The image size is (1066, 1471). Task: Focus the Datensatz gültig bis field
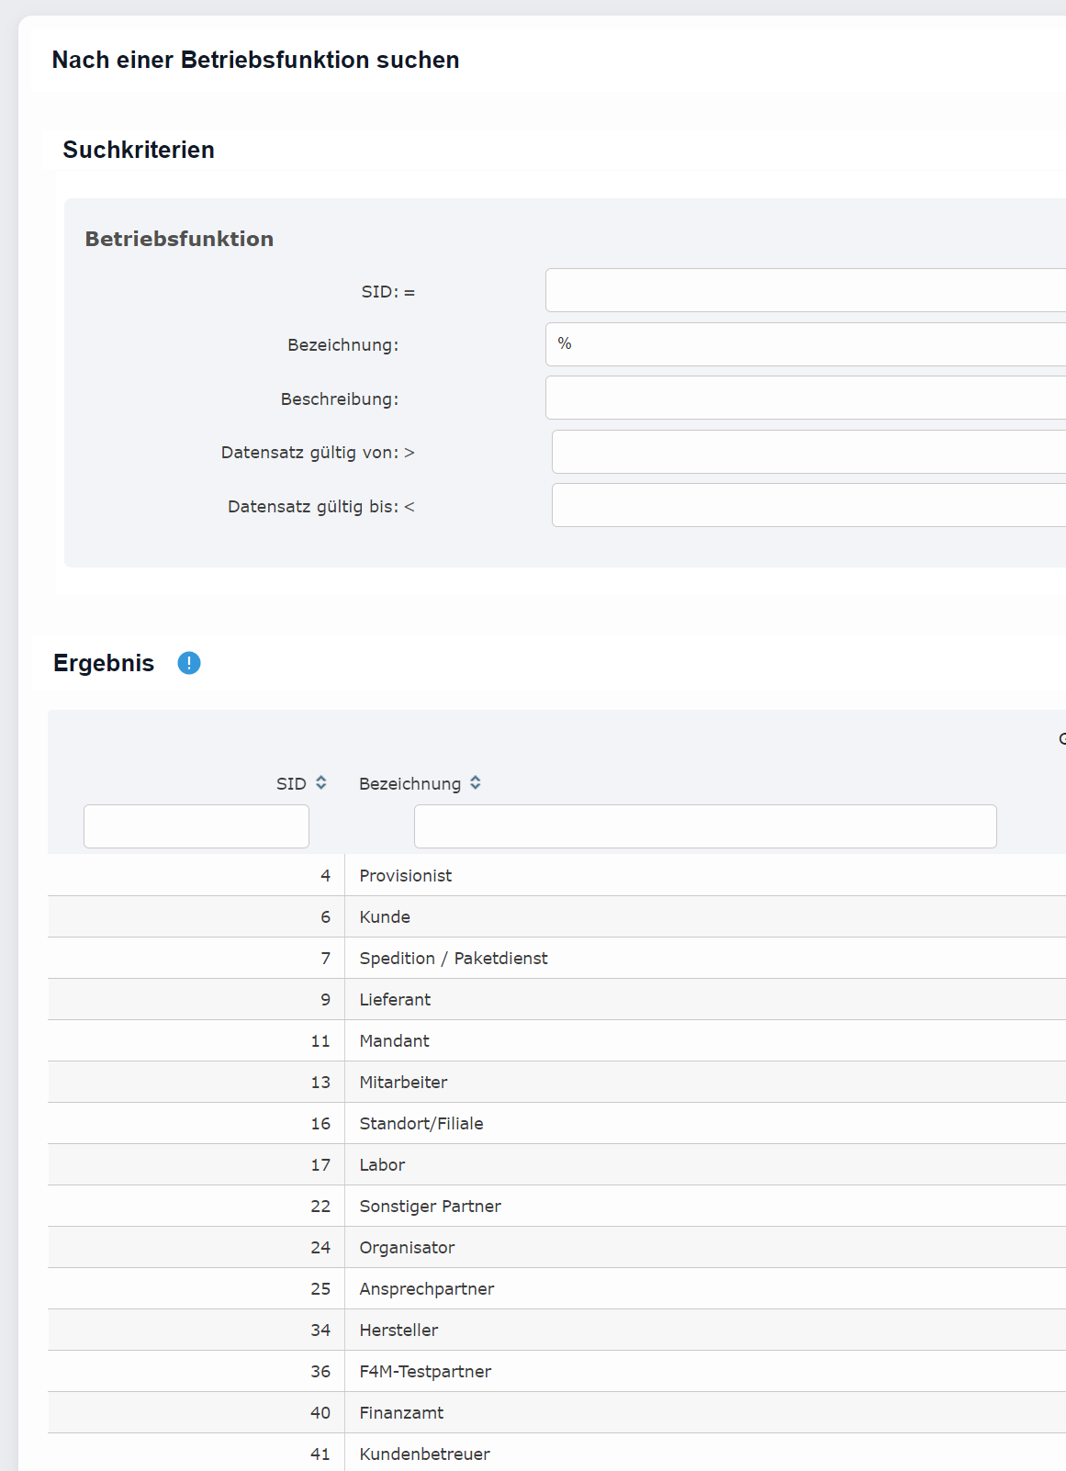808,506
